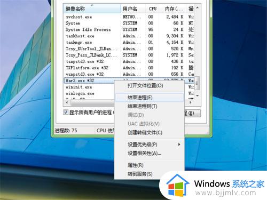Select the Tcsy_Pass_JLBank_LC... process row
The image size is (267, 200).
(129, 55)
